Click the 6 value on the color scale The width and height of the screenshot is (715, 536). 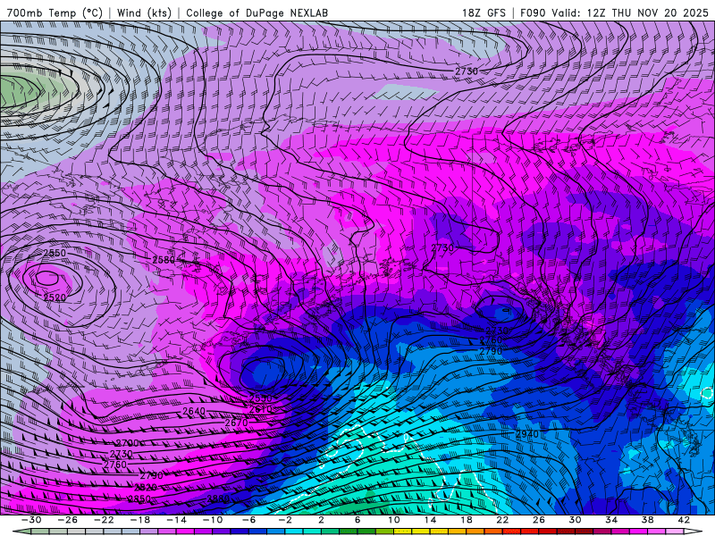pos(357,520)
